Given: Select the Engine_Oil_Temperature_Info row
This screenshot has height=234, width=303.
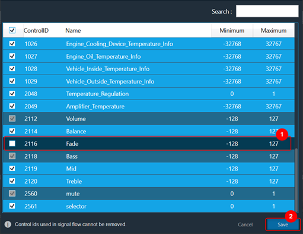Looking at the screenshot, I should (149, 56).
